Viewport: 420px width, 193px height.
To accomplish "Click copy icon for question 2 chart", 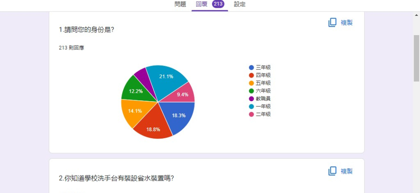I will (x=333, y=171).
